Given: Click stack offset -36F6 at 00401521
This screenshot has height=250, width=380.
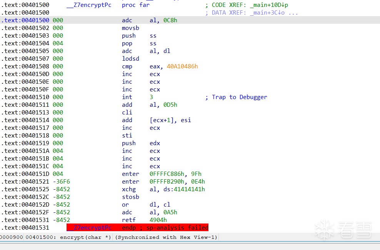Looking at the screenshot, I should coord(61,182).
